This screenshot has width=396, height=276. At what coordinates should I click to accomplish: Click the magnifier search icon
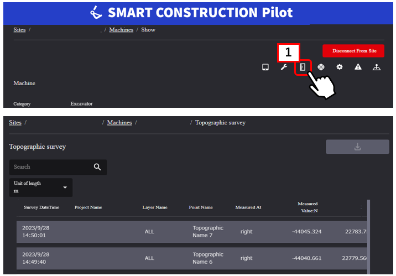point(97,167)
